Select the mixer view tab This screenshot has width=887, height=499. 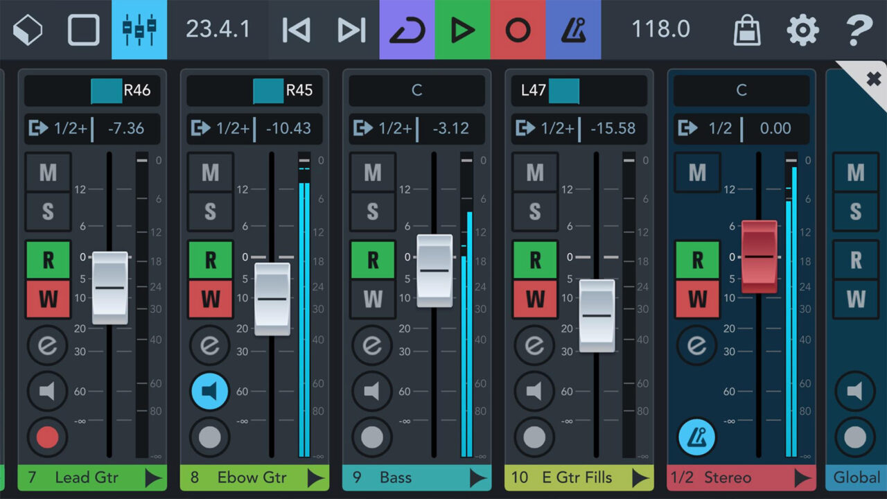(139, 29)
